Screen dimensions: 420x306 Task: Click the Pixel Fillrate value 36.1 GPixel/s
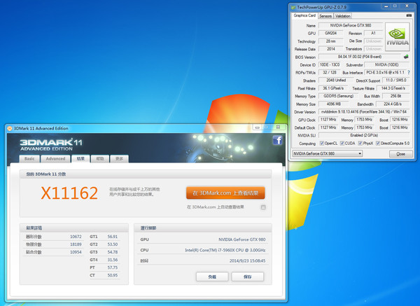pyautogui.click(x=333, y=88)
